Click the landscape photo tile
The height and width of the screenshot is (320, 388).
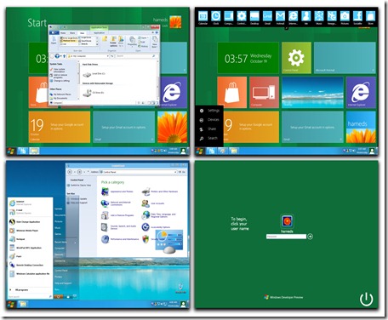coord(312,92)
